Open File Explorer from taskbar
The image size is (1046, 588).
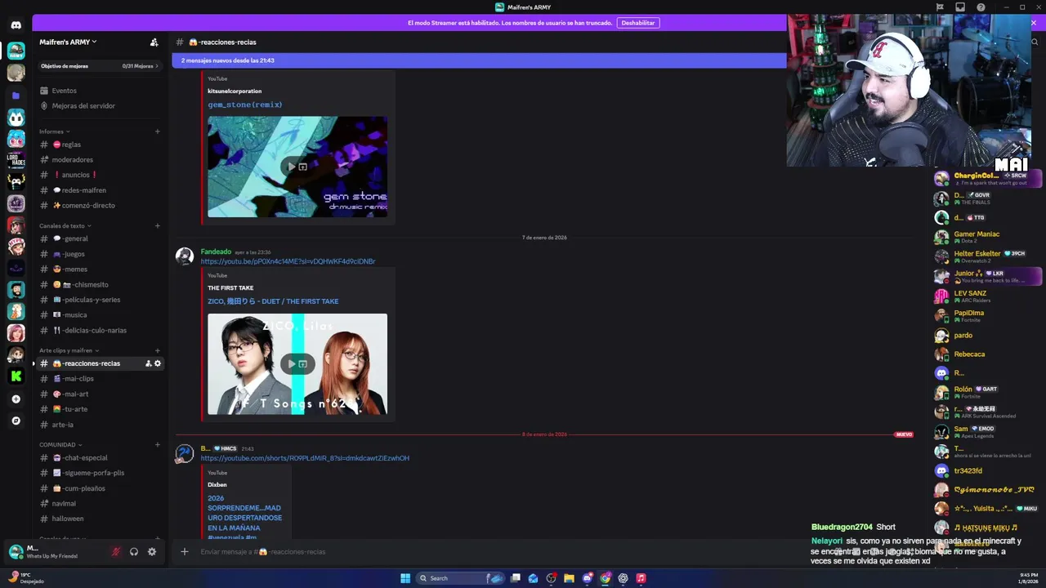click(x=569, y=578)
